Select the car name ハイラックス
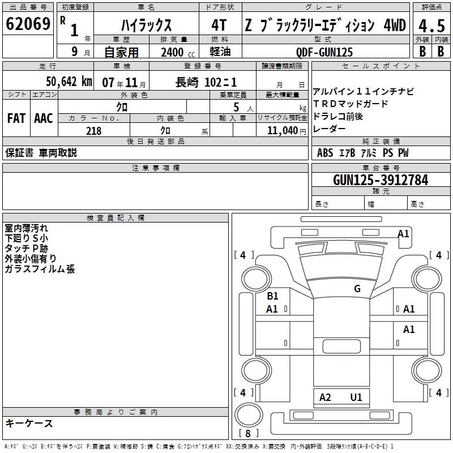The width and height of the screenshot is (453, 453). coord(146,25)
